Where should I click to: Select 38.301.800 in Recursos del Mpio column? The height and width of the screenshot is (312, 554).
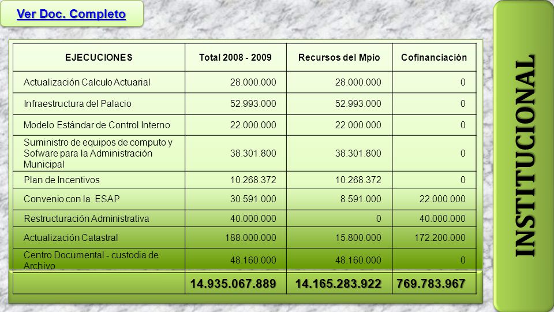tap(358, 153)
